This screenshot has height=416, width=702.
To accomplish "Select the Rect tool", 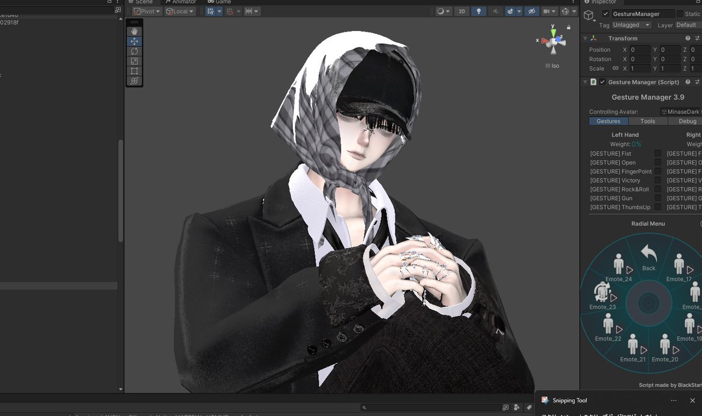I will (x=135, y=71).
